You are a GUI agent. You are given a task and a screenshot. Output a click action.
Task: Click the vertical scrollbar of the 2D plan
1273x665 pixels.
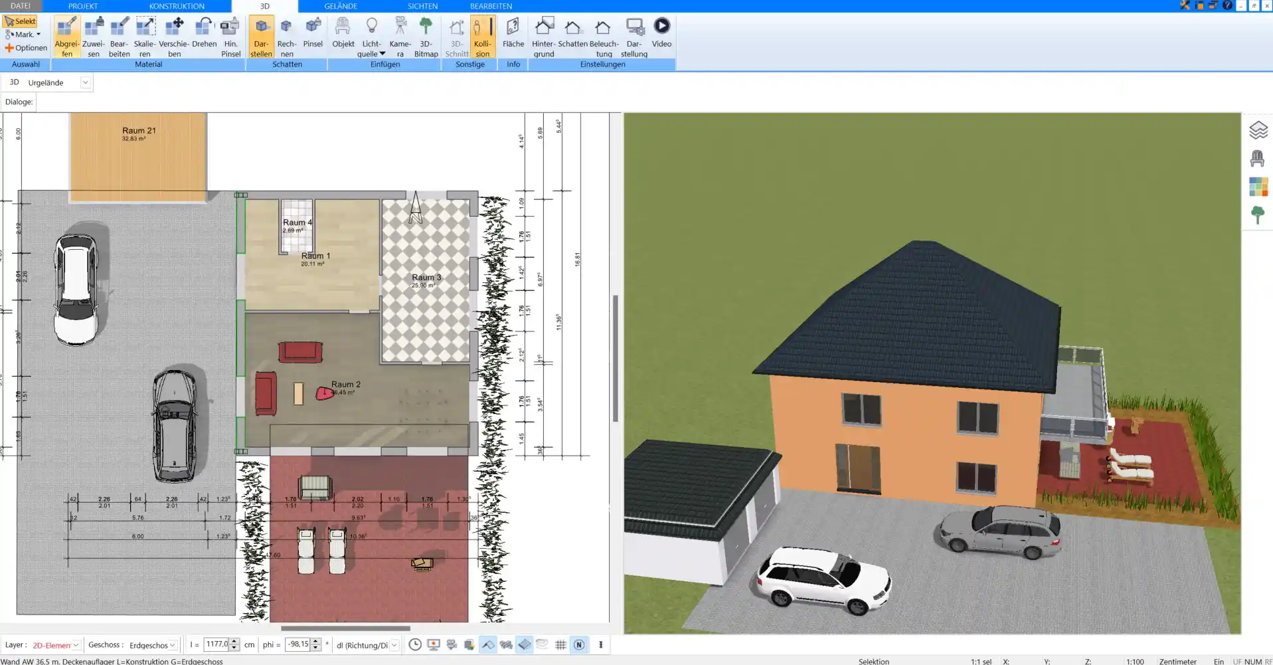[x=616, y=359]
